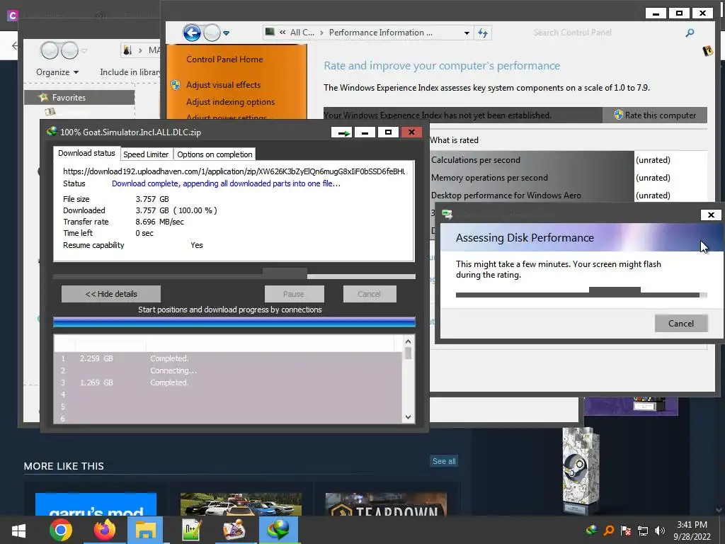Click the magnifier icon in Control Panel search
The image size is (725, 544).
(690, 33)
